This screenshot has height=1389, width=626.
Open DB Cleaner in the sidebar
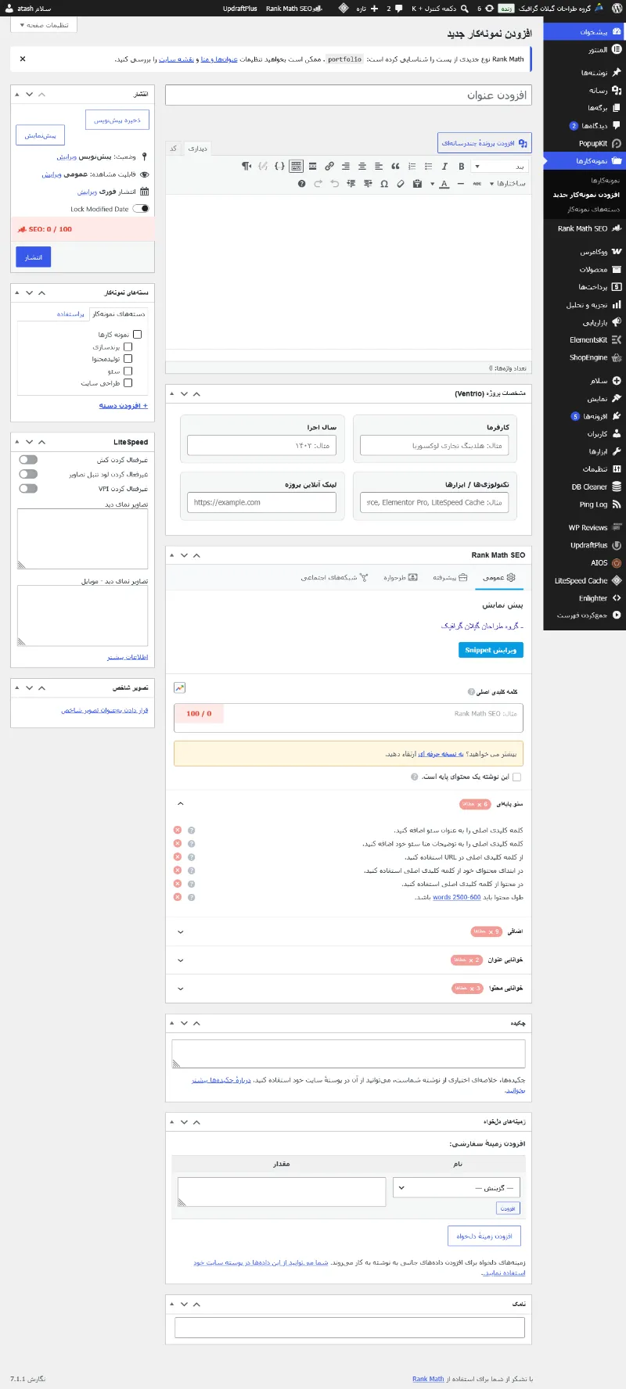pos(584,486)
